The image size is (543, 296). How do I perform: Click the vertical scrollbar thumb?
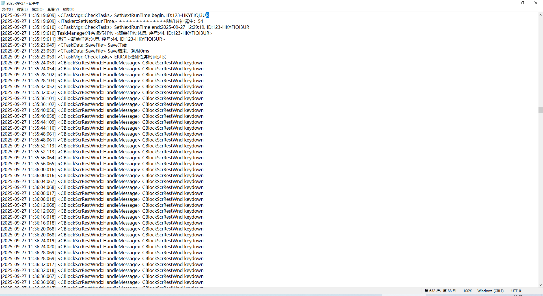tap(540, 110)
